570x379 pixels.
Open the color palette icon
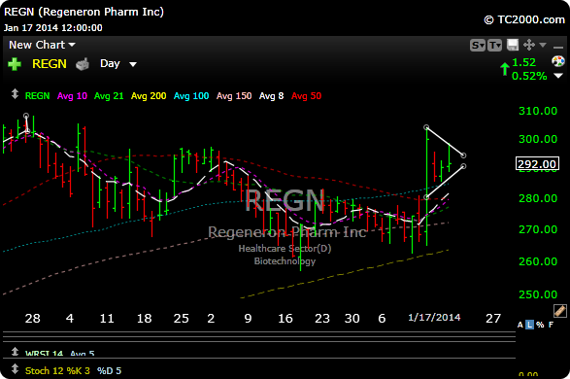[x=558, y=61]
